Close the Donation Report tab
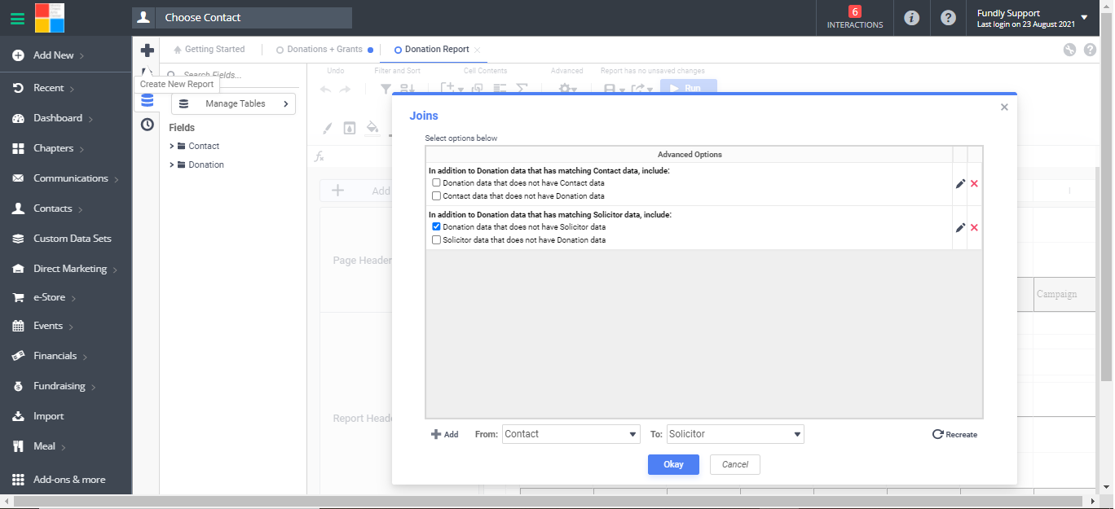1115x509 pixels. (x=478, y=50)
